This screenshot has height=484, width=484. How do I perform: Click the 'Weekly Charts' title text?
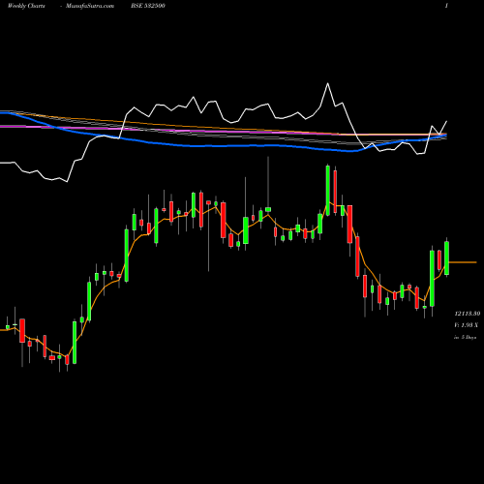pos(26,6)
